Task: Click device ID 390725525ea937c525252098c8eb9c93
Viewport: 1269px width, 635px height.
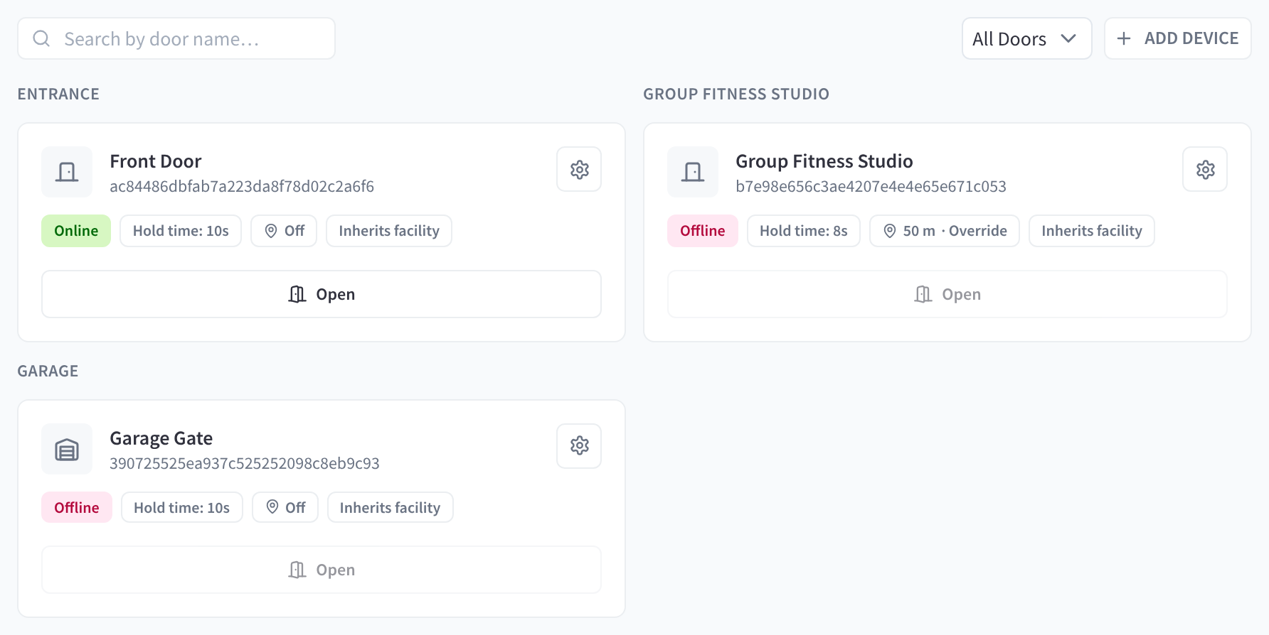Action: click(245, 463)
